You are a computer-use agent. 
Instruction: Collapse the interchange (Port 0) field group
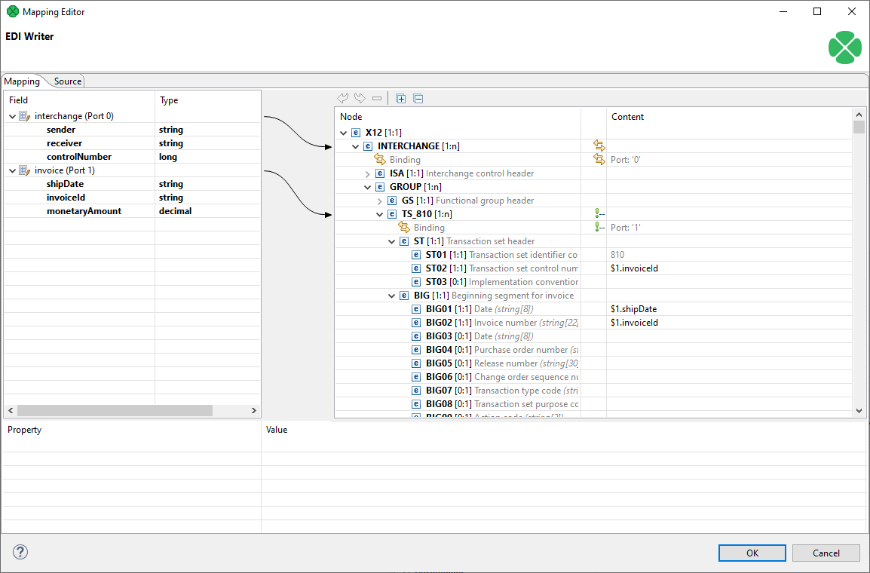tap(11, 115)
